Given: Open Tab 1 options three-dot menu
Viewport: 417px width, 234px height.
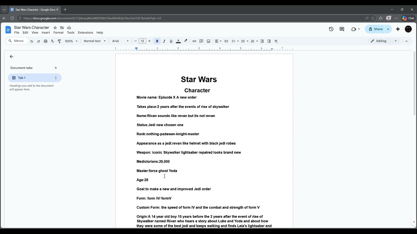Looking at the screenshot, I should (56, 78).
